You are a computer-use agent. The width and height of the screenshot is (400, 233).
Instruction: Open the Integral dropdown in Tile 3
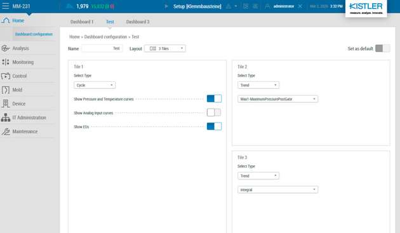(278, 190)
